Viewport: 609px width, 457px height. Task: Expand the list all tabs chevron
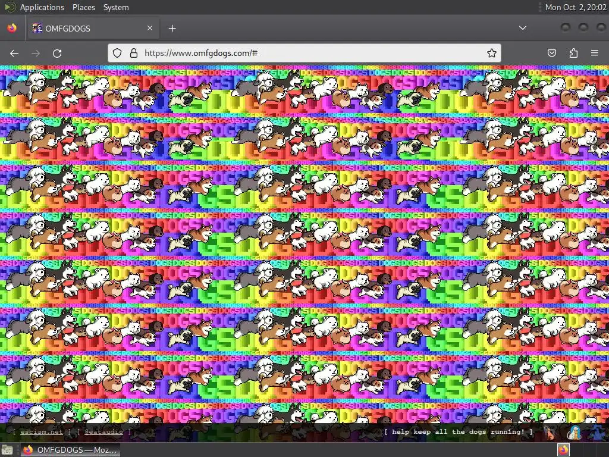pos(523,28)
